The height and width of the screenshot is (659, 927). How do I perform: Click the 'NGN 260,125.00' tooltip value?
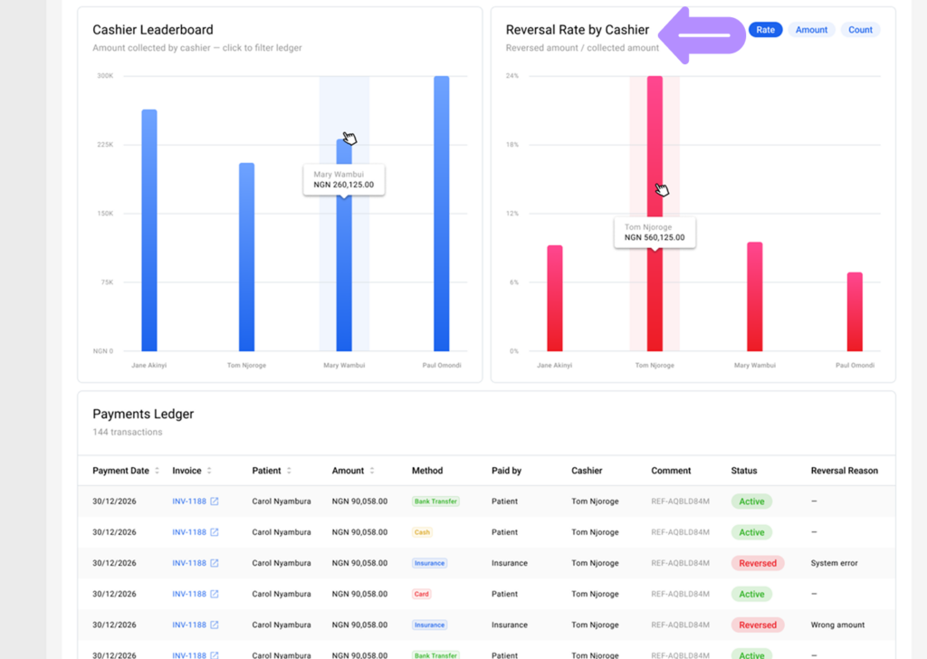343,185
